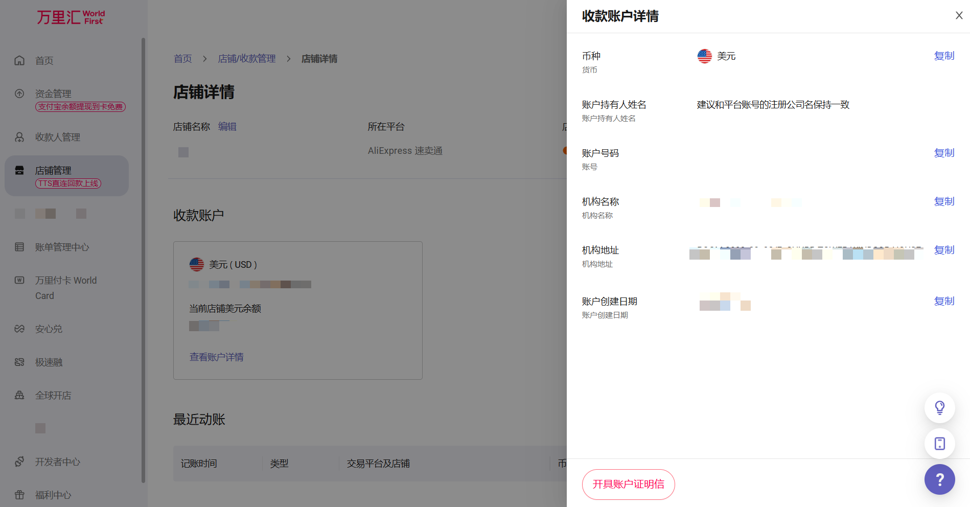
Task: Select 店铺管理 in the sidebar
Action: coord(66,176)
